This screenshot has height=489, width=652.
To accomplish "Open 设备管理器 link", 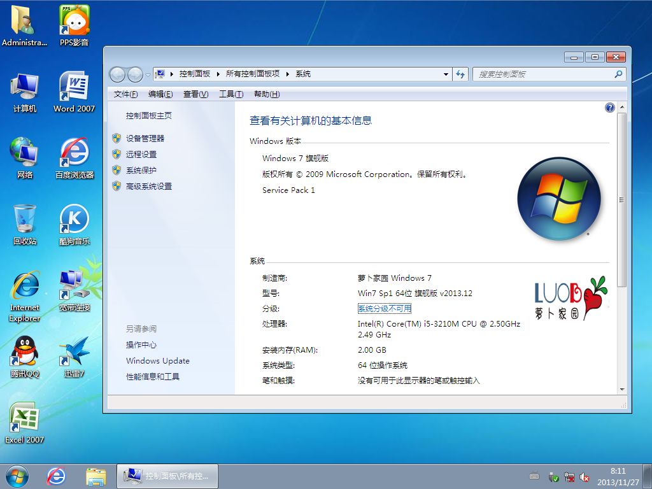I will tap(145, 138).
